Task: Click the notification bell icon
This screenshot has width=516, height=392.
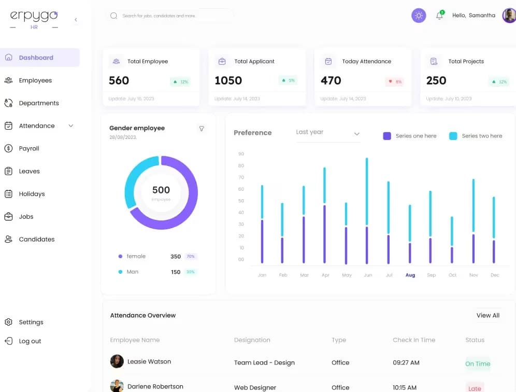Action: 439,16
